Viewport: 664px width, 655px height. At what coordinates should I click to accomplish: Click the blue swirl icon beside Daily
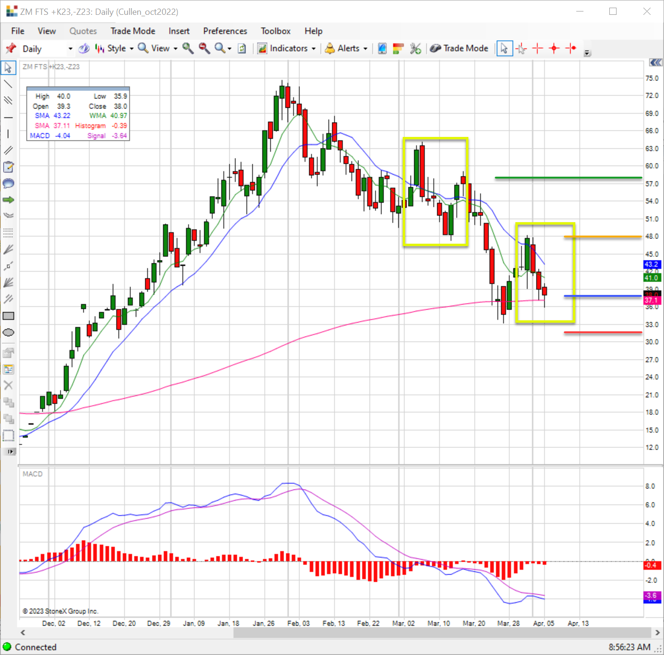[x=84, y=48]
